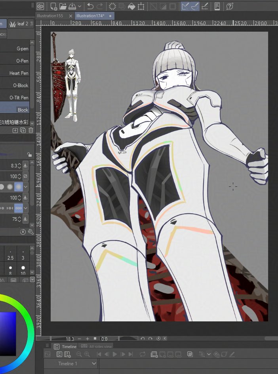
Task: Delete the current sub tool
Action: coord(31,130)
